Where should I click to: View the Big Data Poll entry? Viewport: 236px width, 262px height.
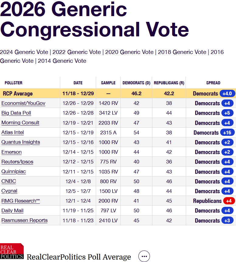pos(16,113)
